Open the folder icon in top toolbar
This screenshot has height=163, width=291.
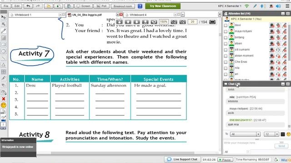point(49,6)
